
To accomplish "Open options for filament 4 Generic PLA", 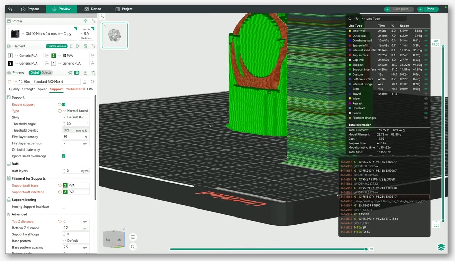I will click(x=92, y=64).
